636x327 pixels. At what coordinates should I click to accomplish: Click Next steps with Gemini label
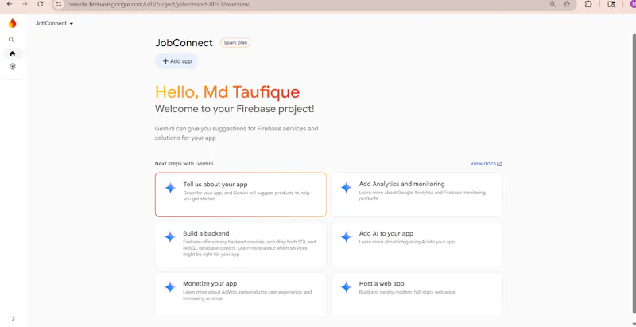(x=184, y=164)
